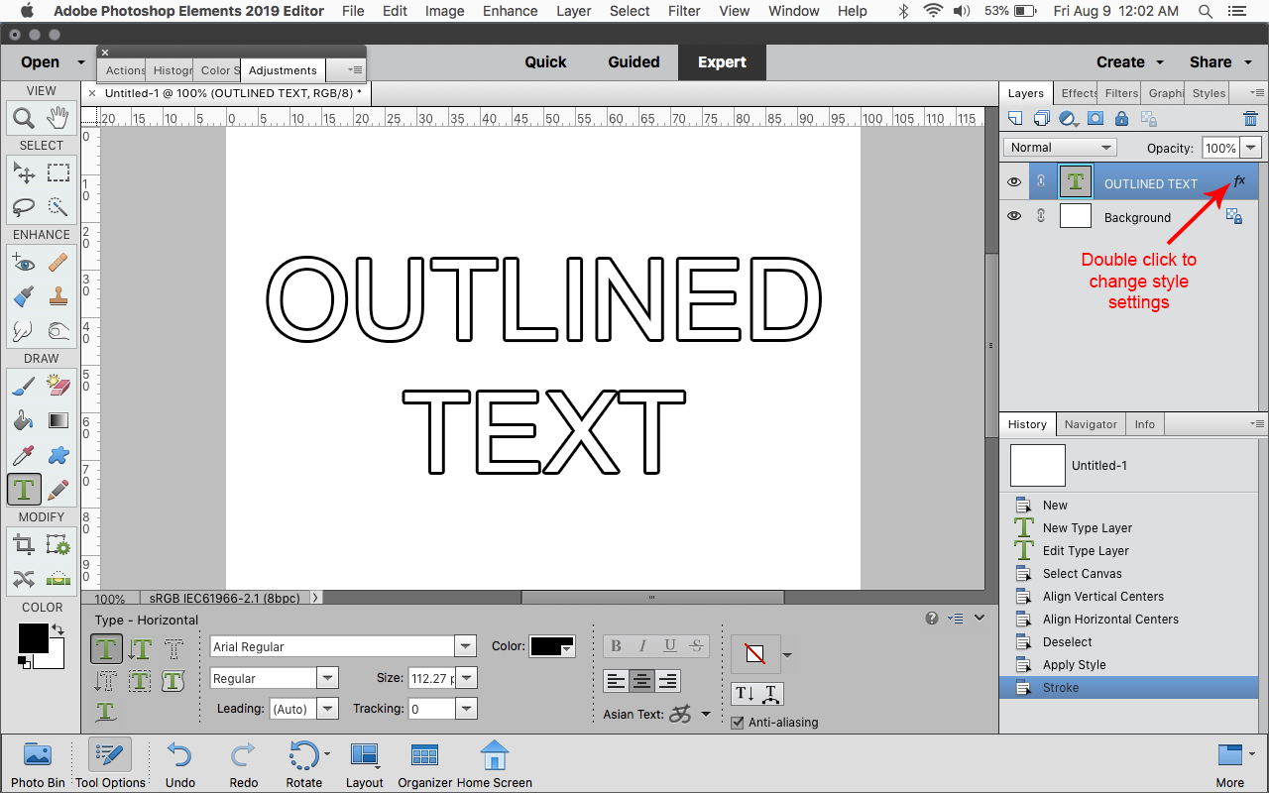Create a new layer in the Layers panel
Image resolution: width=1269 pixels, height=793 pixels.
click(1013, 117)
